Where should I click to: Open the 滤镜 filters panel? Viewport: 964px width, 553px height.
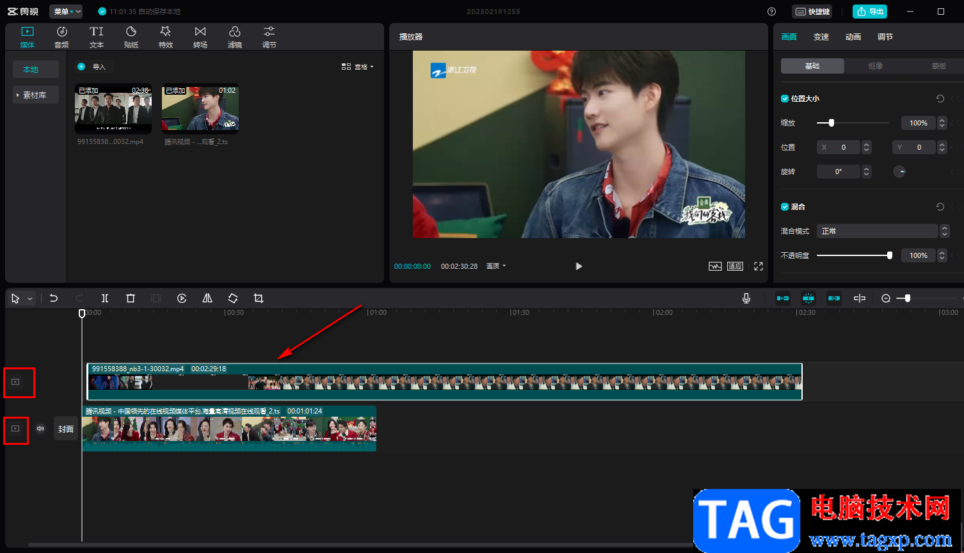(235, 37)
